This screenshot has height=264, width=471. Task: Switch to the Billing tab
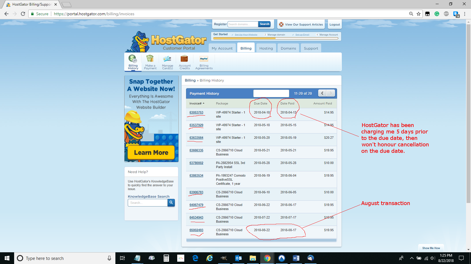[246, 48]
